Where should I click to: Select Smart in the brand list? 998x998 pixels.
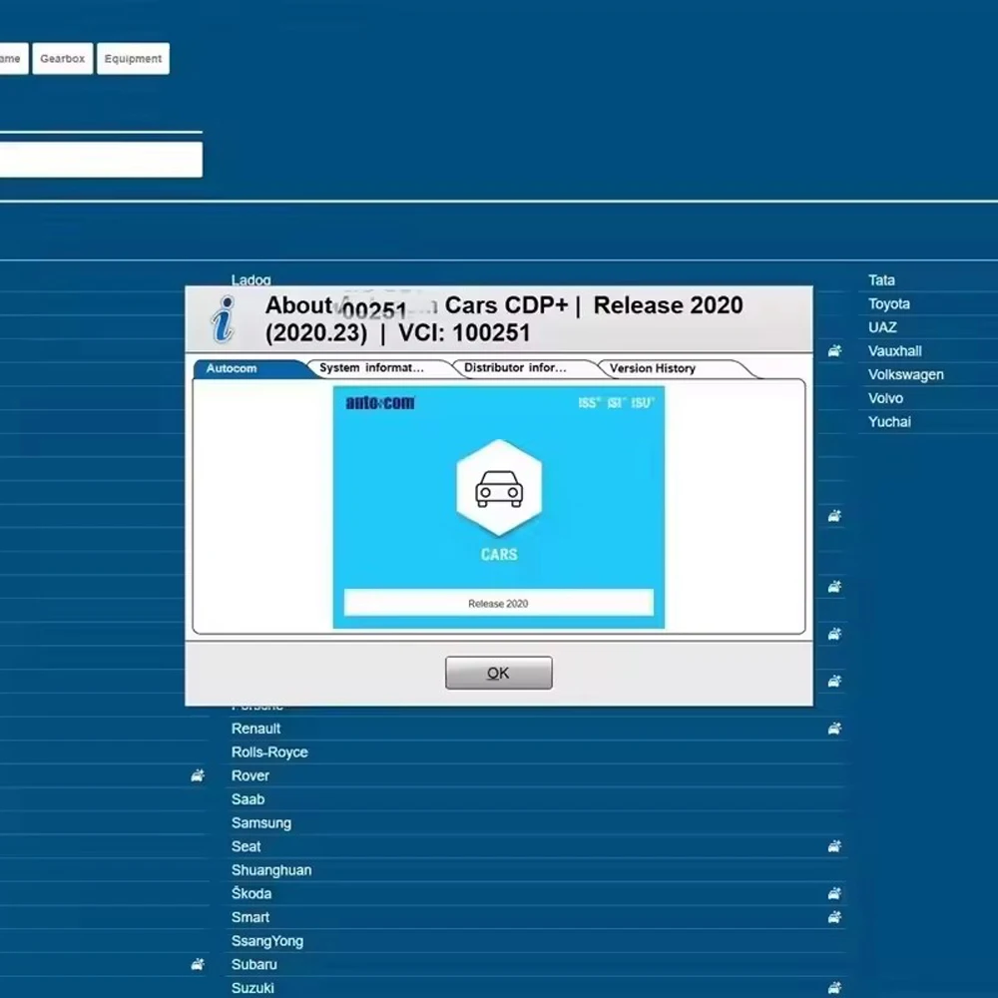tap(250, 917)
